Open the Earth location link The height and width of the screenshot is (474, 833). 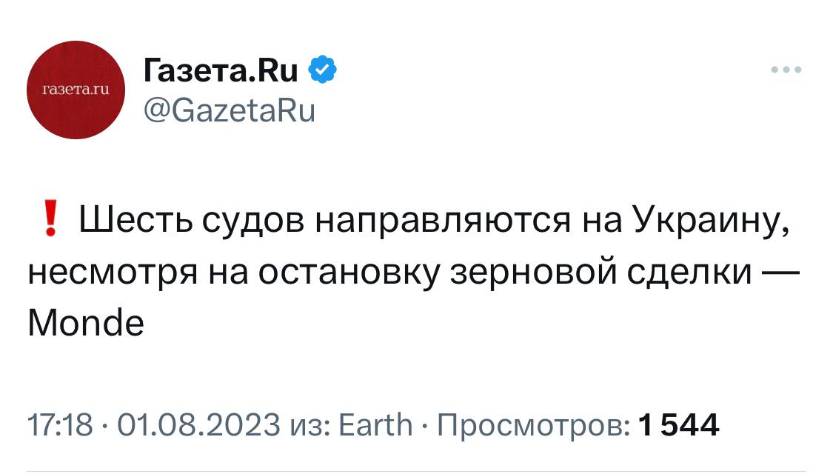(x=375, y=425)
